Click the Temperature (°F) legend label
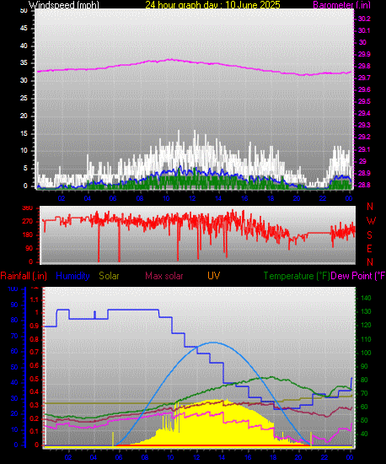The width and height of the screenshot is (386, 464). [297, 276]
